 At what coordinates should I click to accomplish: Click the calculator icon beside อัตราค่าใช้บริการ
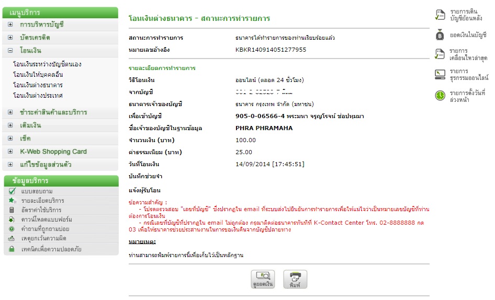tap(12, 210)
